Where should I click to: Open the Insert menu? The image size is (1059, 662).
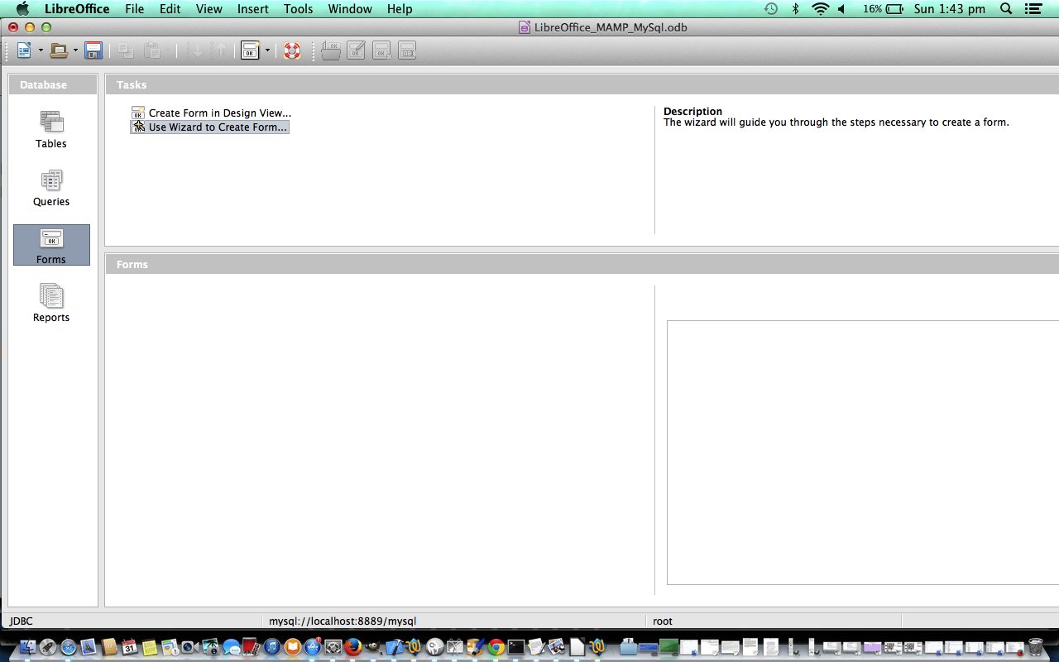[252, 9]
